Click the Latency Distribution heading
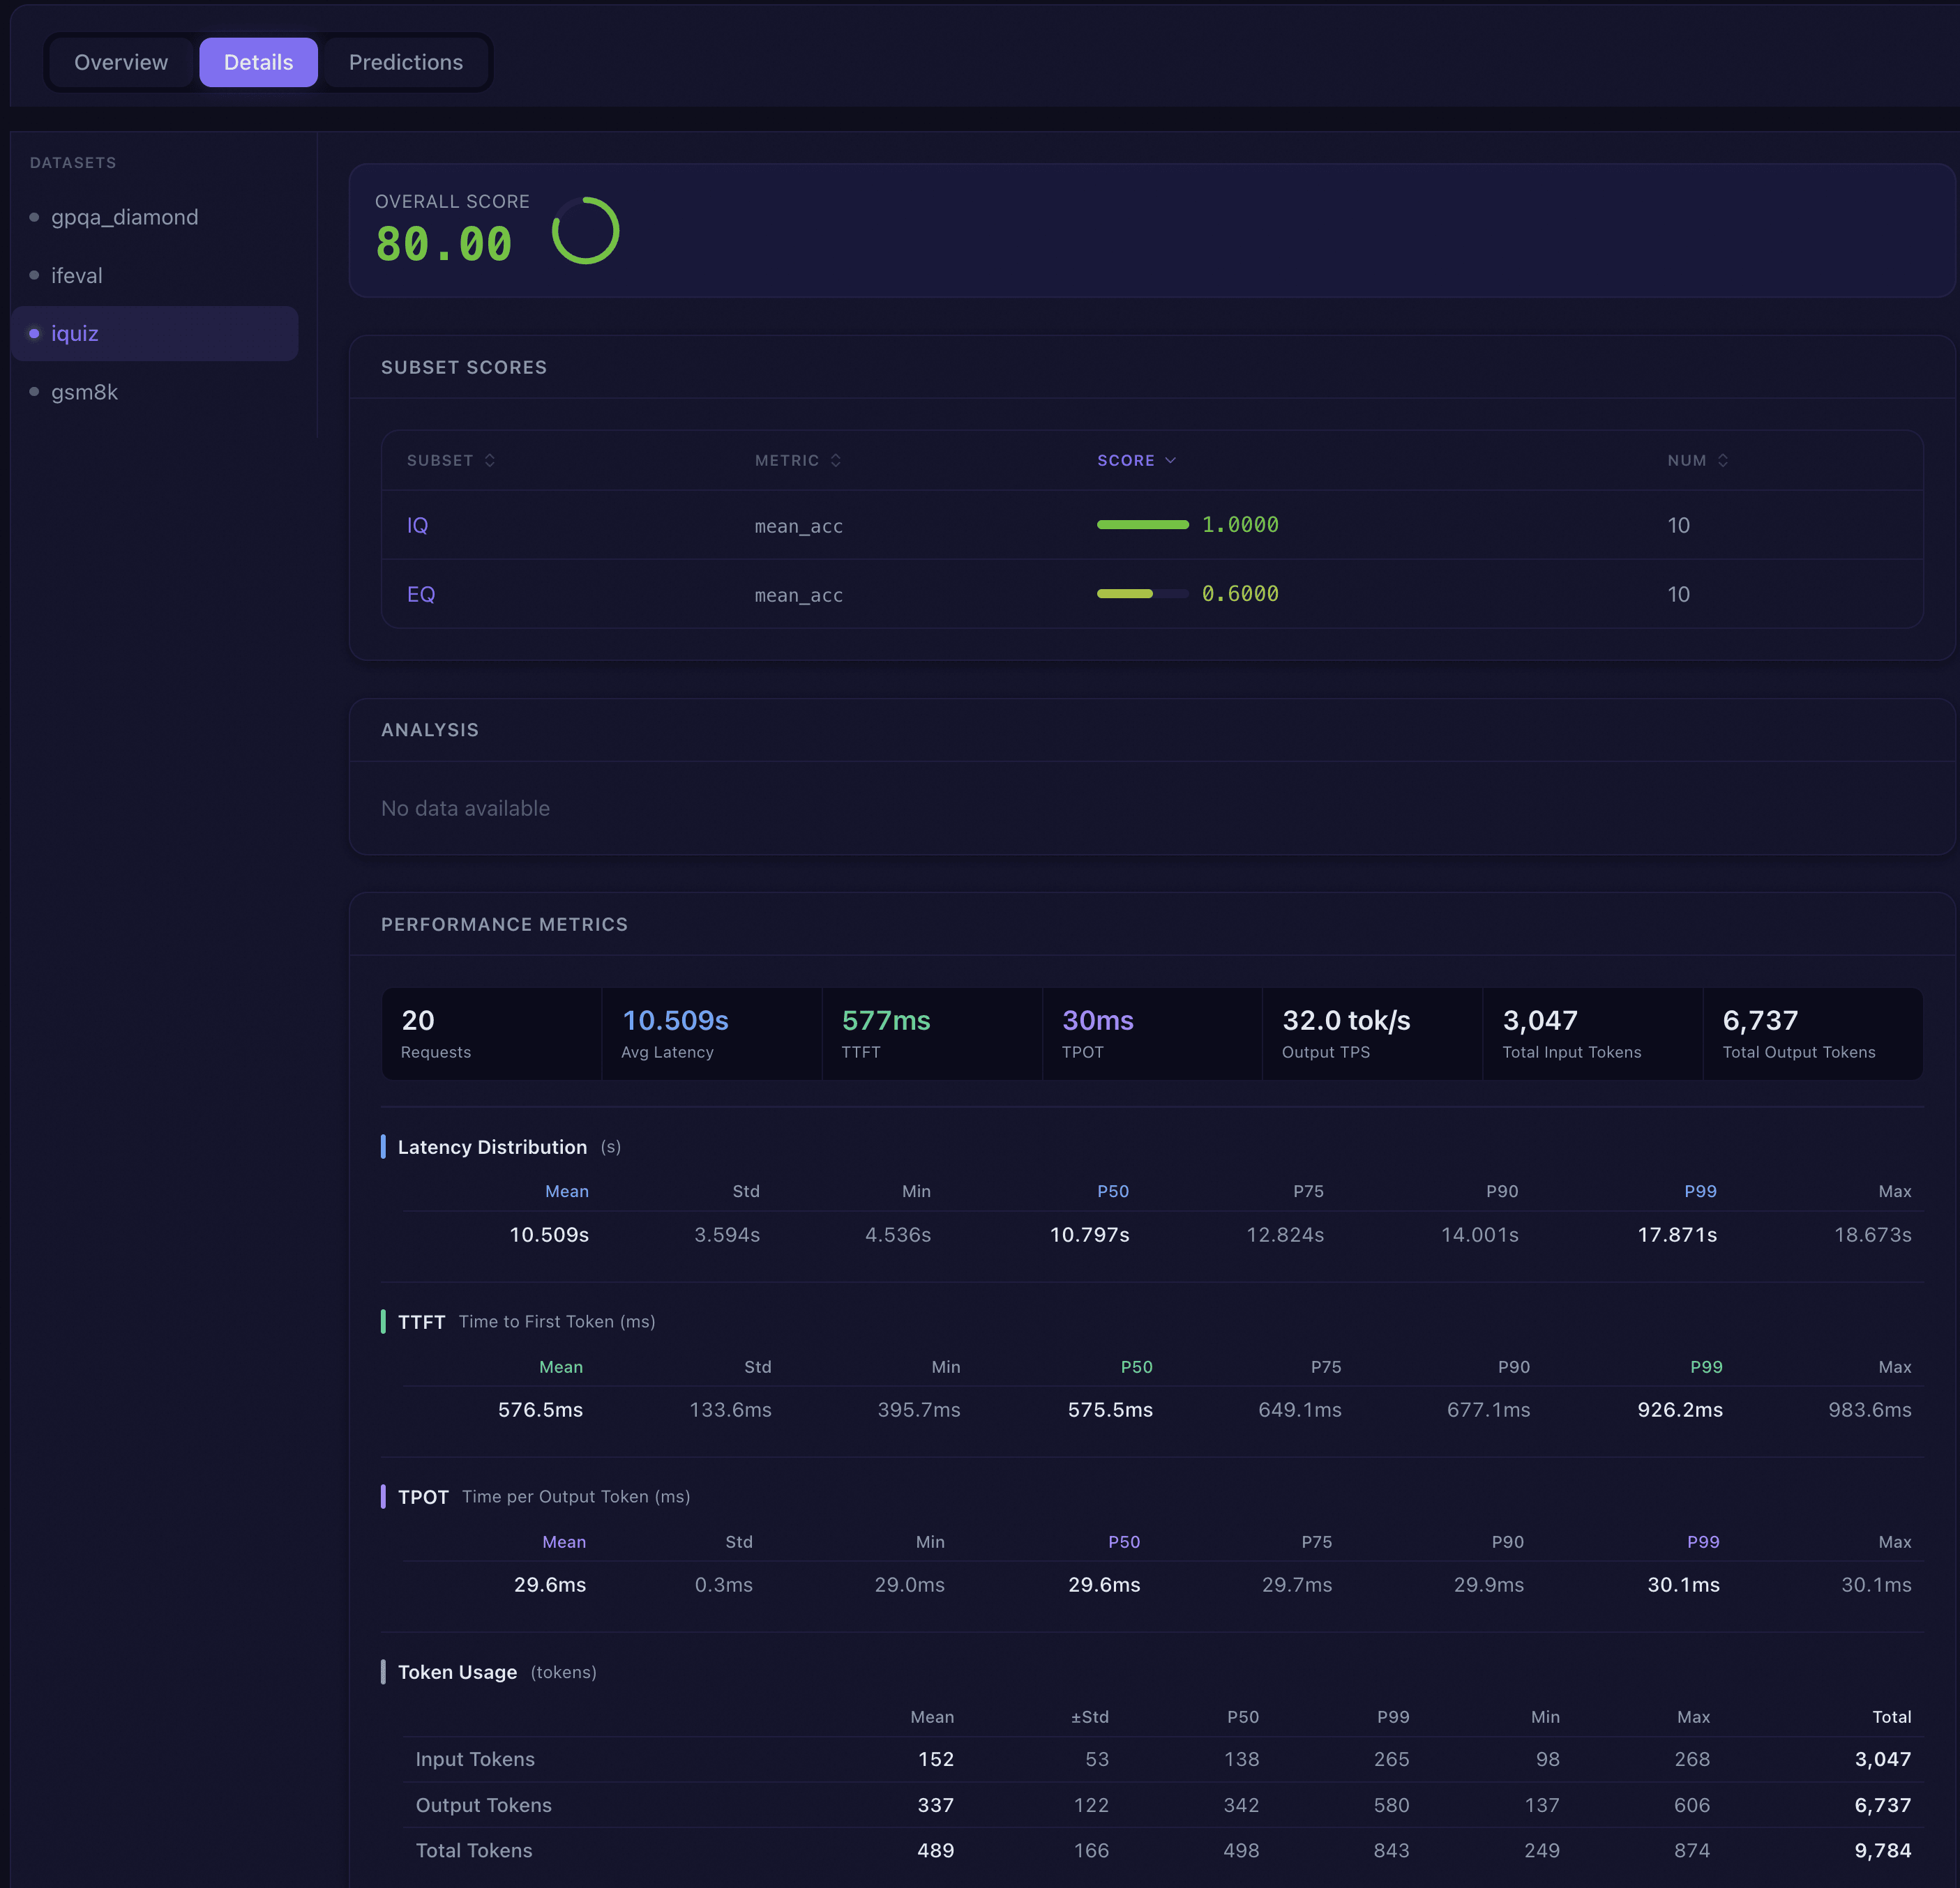This screenshot has height=1888, width=1960. tap(492, 1146)
